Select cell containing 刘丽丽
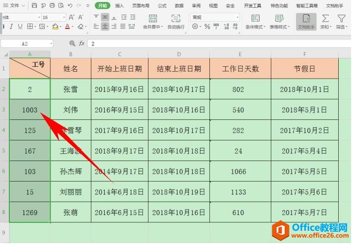Viewport: 352px width, 244px height. click(x=71, y=192)
